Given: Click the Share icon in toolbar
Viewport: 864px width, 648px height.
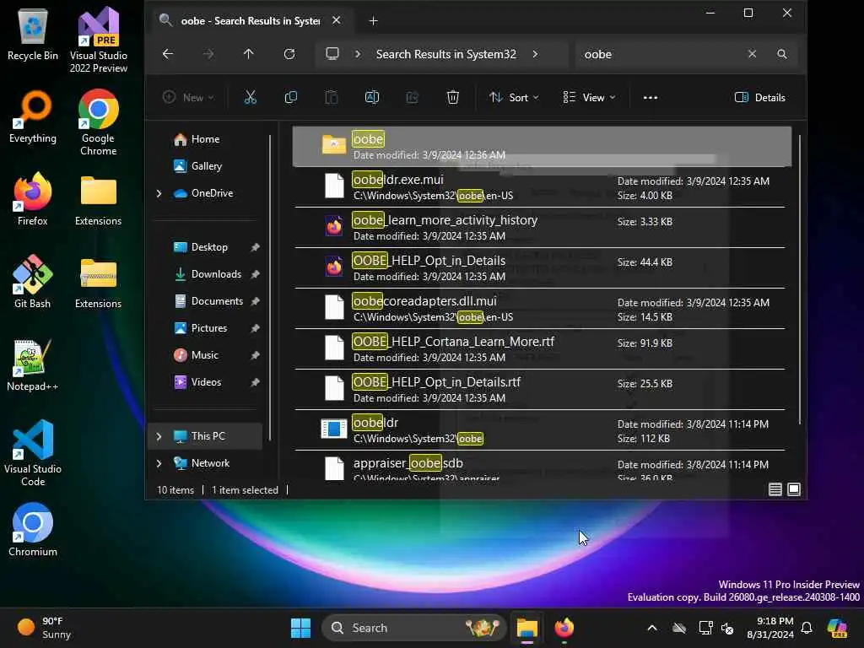Looking at the screenshot, I should pos(412,98).
